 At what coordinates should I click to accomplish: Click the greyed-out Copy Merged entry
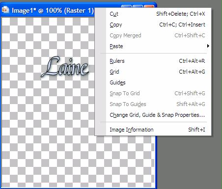(x=153, y=35)
